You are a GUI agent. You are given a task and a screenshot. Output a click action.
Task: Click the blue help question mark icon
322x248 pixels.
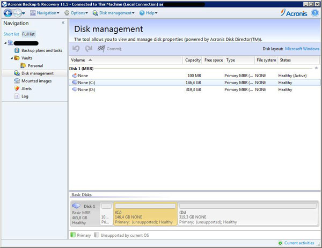(x=315, y=13)
